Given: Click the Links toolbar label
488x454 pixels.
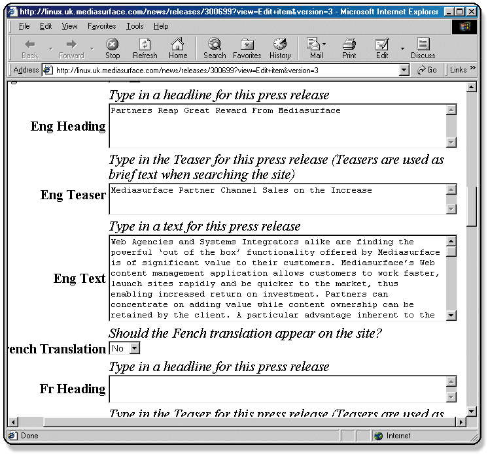Looking at the screenshot, I should click(458, 71).
